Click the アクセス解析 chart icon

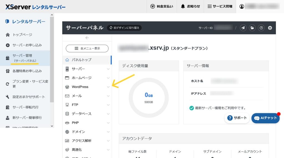click(67, 141)
